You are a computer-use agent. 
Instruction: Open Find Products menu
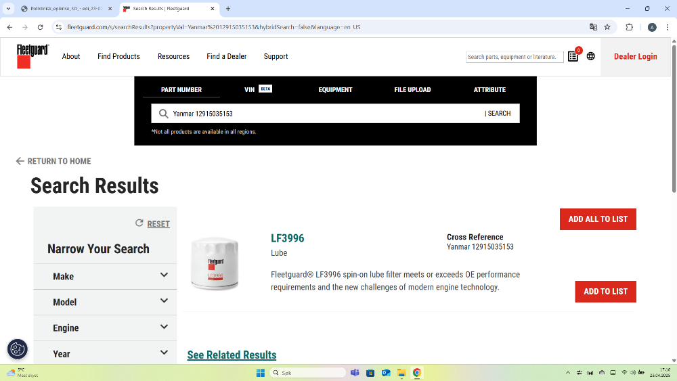point(118,57)
